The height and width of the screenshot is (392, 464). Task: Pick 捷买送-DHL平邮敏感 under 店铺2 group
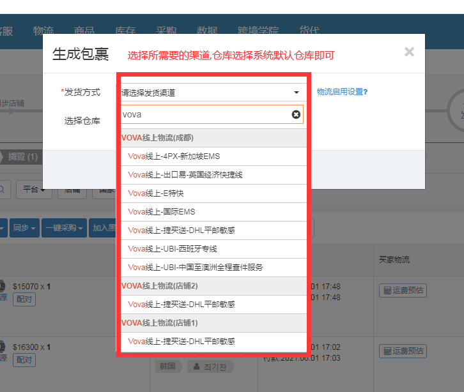[213, 305]
